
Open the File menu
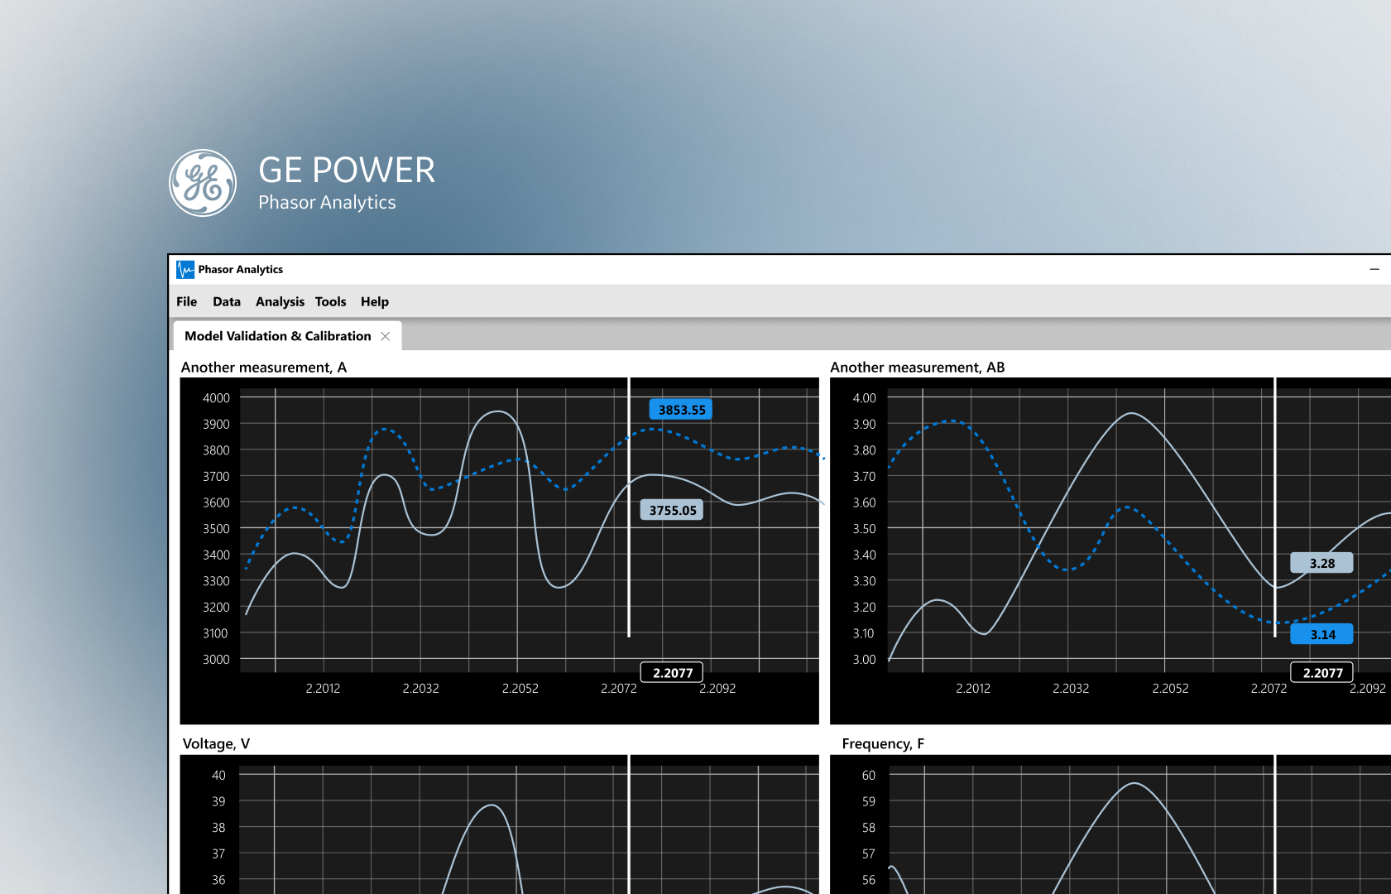tap(186, 301)
